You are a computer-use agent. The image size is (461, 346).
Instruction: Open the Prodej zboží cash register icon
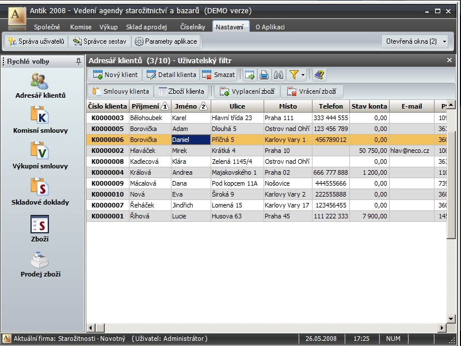(x=40, y=260)
